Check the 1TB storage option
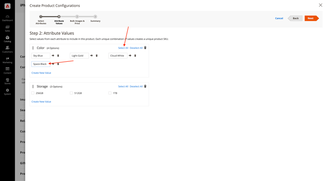Image resolution: width=327 pixels, height=181 pixels. point(110,93)
